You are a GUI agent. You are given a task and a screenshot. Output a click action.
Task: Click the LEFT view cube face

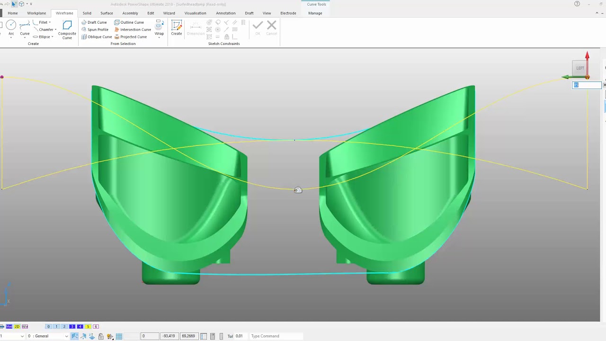[x=580, y=68]
